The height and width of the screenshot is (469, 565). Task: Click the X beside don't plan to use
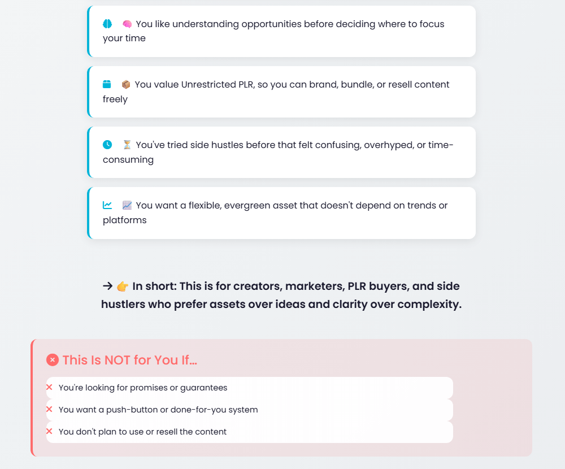click(x=50, y=432)
